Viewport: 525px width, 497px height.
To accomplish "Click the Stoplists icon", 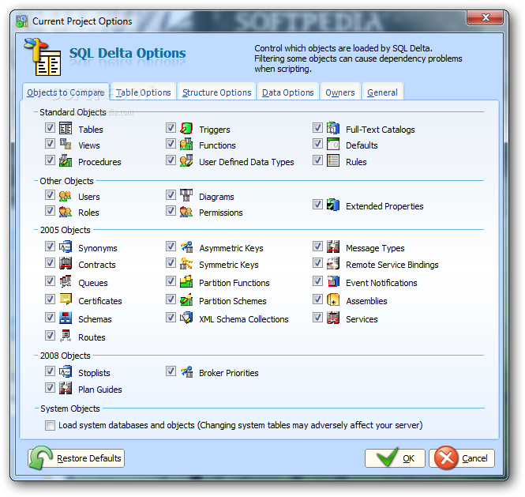I will (x=66, y=372).
